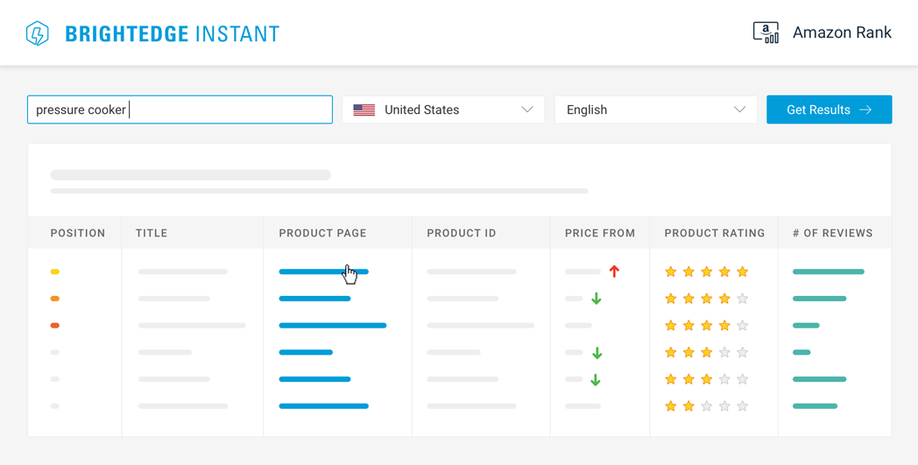
Task: Click the orange position dot in second row
Action: pos(55,299)
